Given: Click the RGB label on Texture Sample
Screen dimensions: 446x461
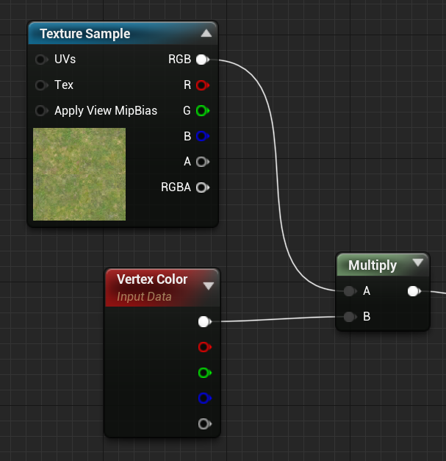Looking at the screenshot, I should [x=179, y=60].
